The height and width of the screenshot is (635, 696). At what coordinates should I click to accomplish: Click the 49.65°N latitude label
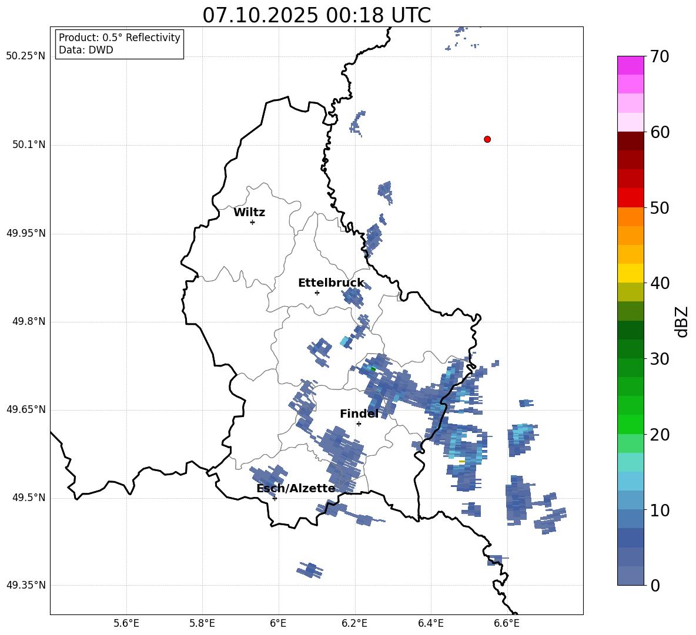[26, 409]
